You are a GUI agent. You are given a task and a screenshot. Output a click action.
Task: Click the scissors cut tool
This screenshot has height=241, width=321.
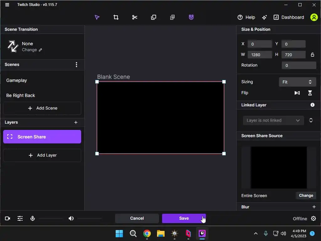tap(134, 17)
